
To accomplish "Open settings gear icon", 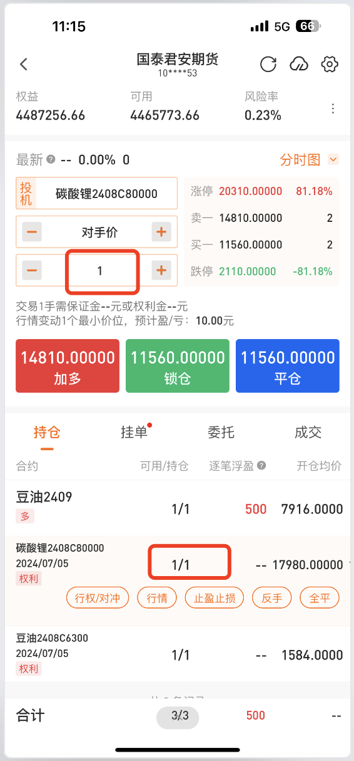I will pyautogui.click(x=330, y=64).
